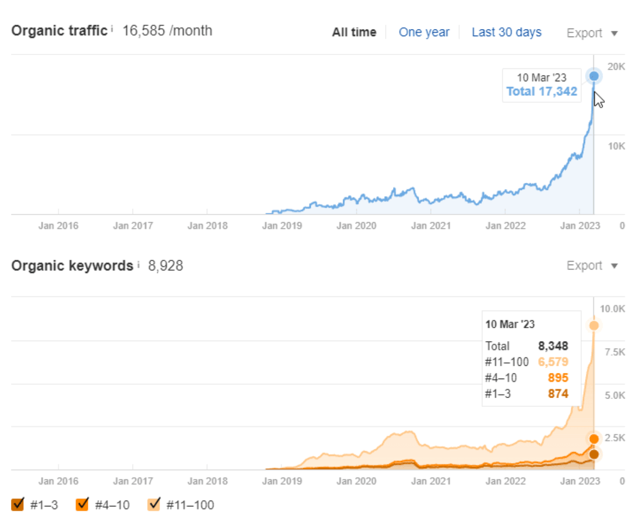Click the info icon beside Organic keywords
Image resolution: width=634 pixels, height=514 pixels.
[138, 265]
